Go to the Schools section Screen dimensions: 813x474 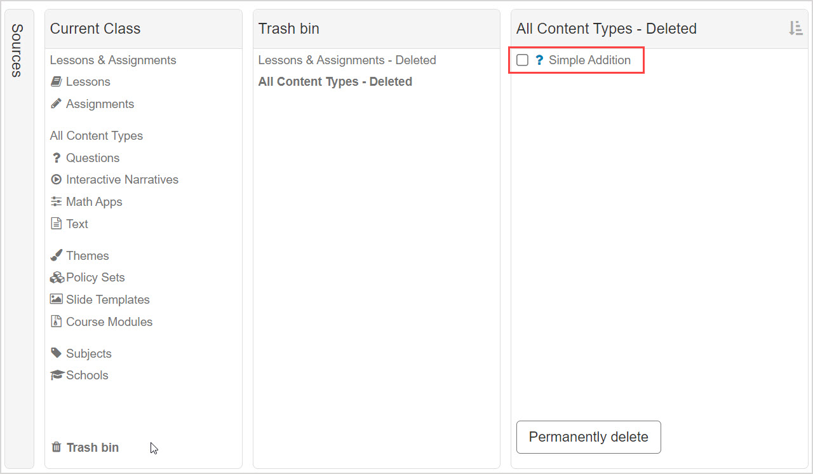click(x=87, y=376)
